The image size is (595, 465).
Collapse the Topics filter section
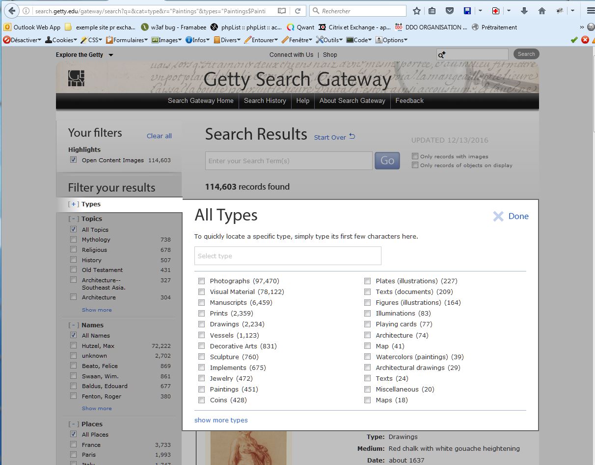click(74, 219)
